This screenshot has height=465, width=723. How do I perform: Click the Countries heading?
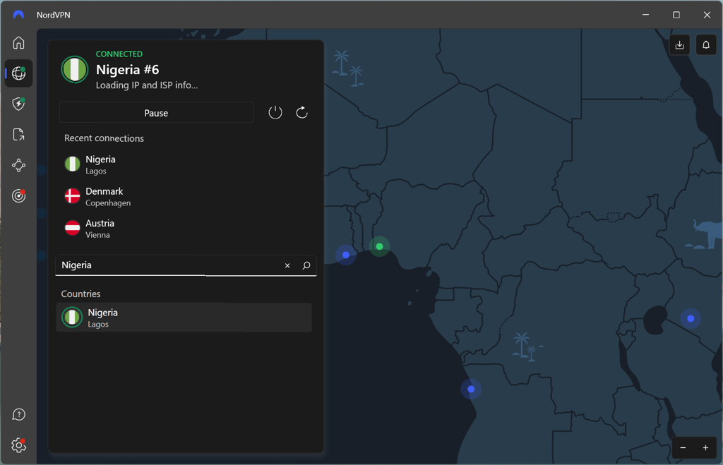tap(80, 294)
